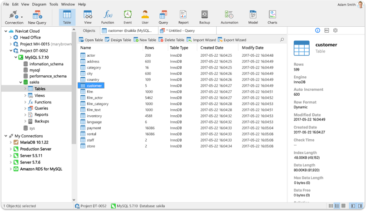This screenshot has height=211, width=366.
Task: Click the search magnifier in object toolbar
Action: (x=282, y=39)
